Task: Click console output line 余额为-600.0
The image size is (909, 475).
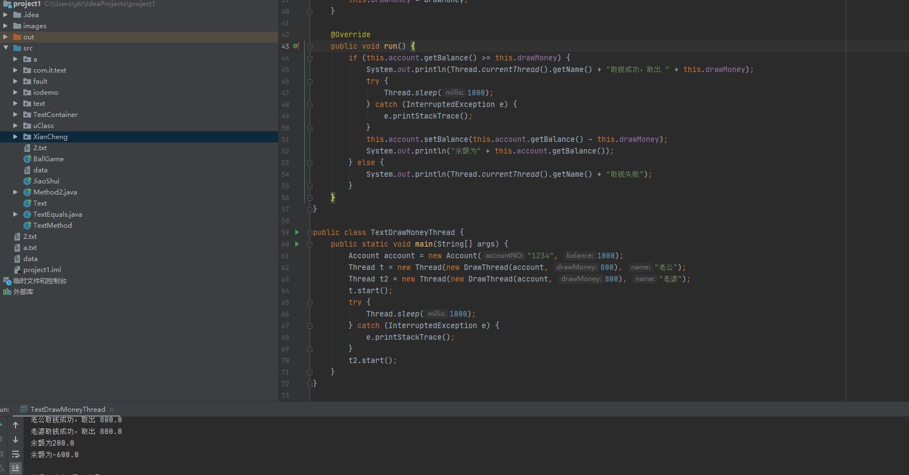Action: coord(54,454)
